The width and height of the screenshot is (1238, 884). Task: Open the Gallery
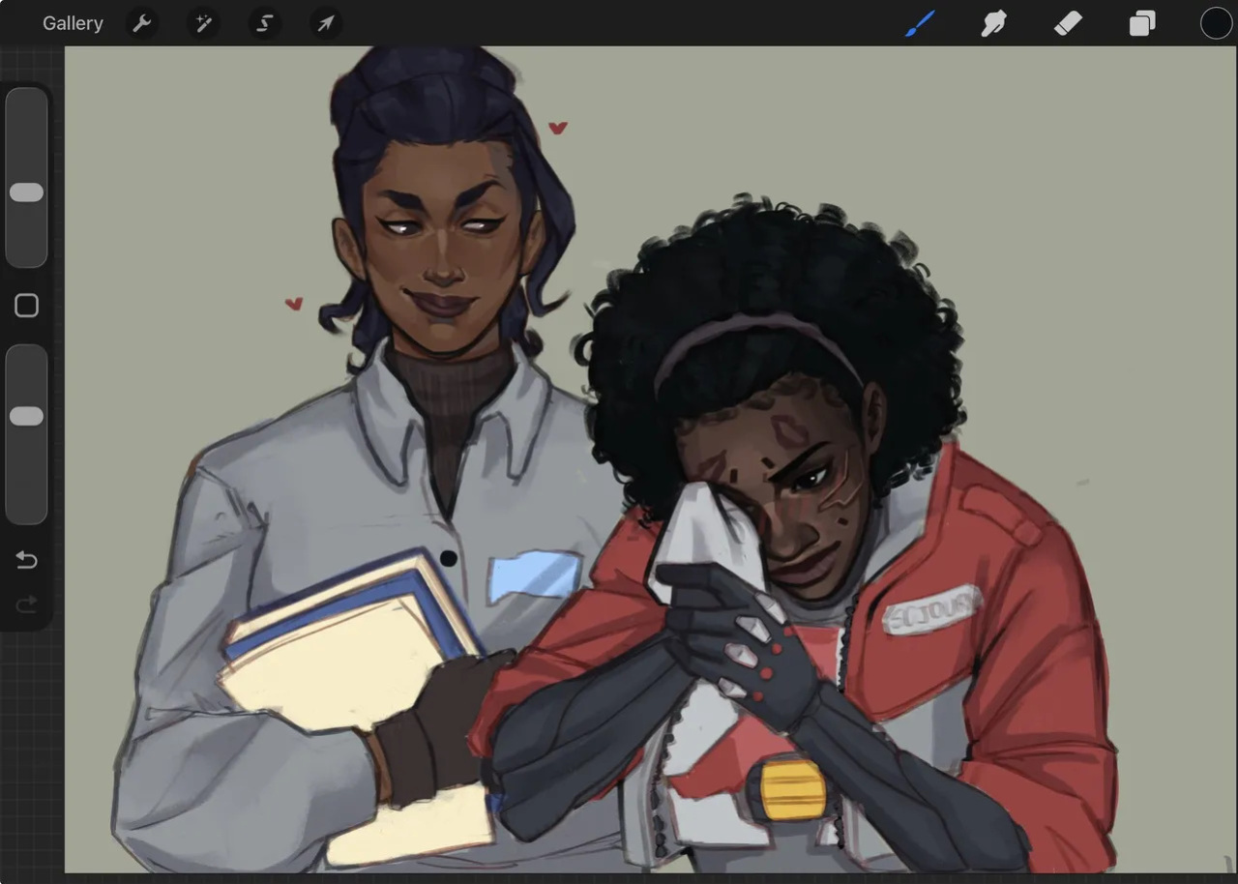(x=73, y=23)
